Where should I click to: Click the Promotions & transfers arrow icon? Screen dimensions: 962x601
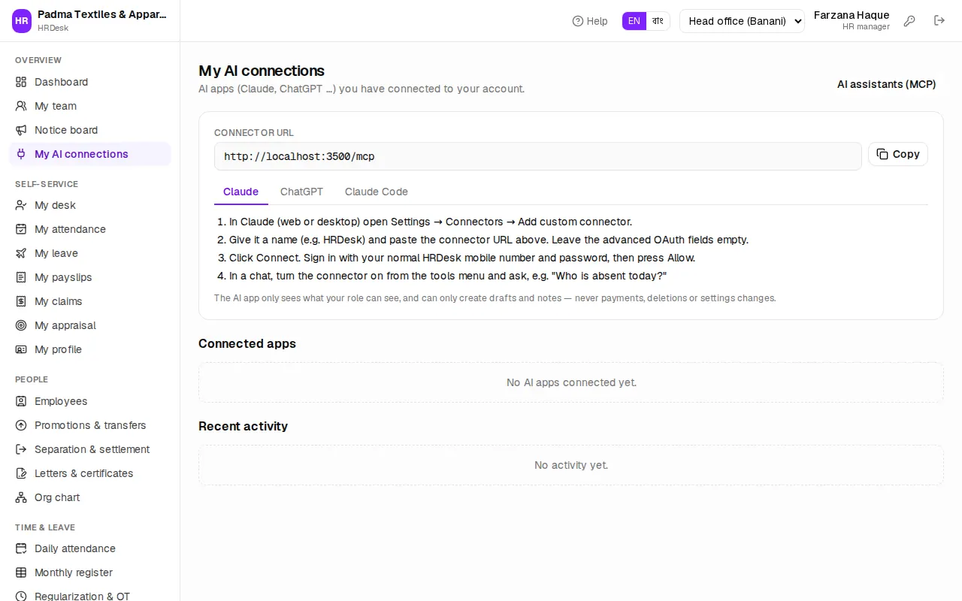[x=21, y=425]
